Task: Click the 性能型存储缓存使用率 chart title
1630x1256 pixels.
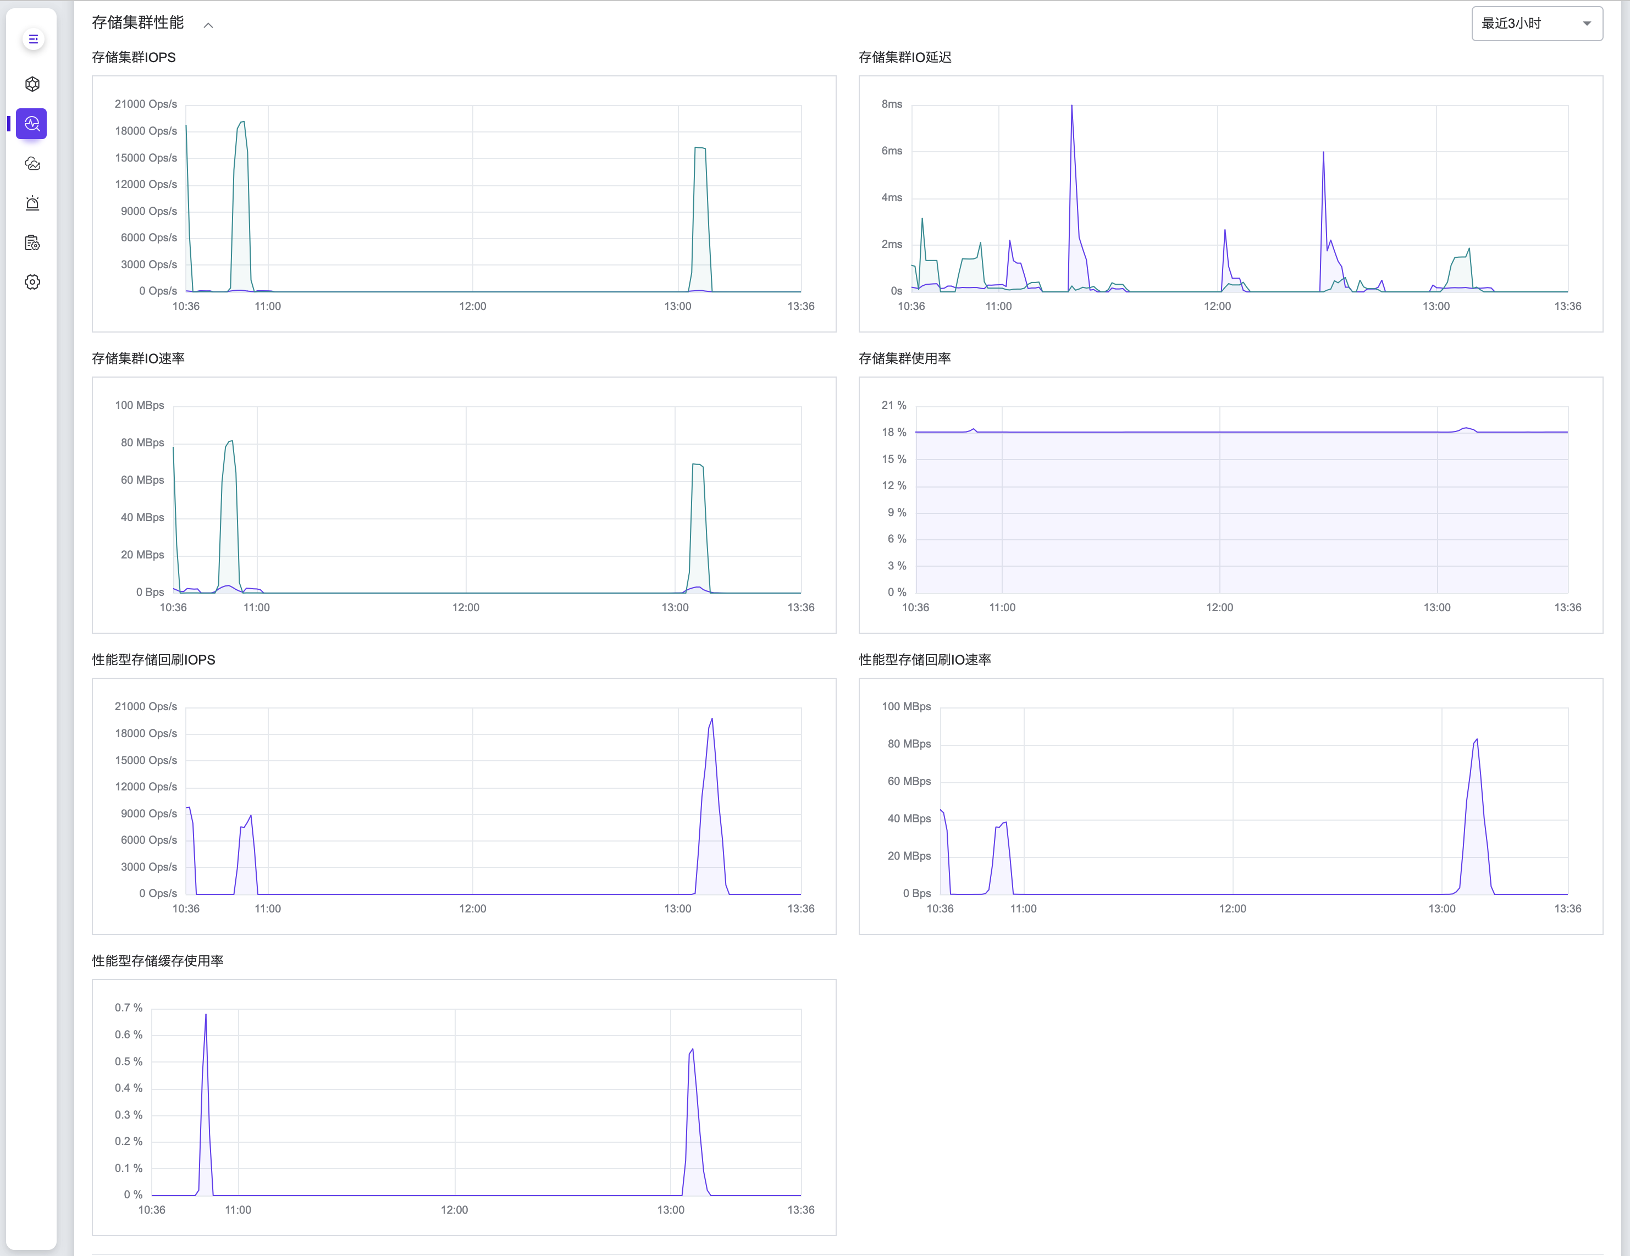Action: click(x=157, y=961)
